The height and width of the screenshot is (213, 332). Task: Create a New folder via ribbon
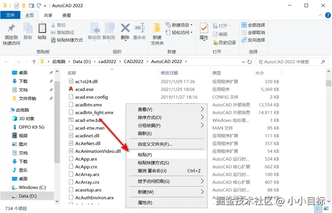coord(157,34)
